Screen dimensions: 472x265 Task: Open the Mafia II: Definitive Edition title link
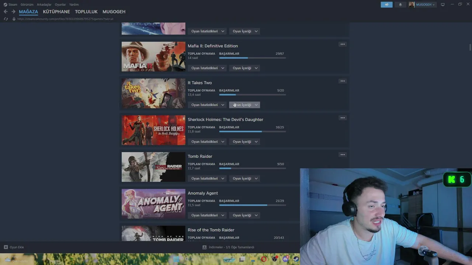coord(213,46)
